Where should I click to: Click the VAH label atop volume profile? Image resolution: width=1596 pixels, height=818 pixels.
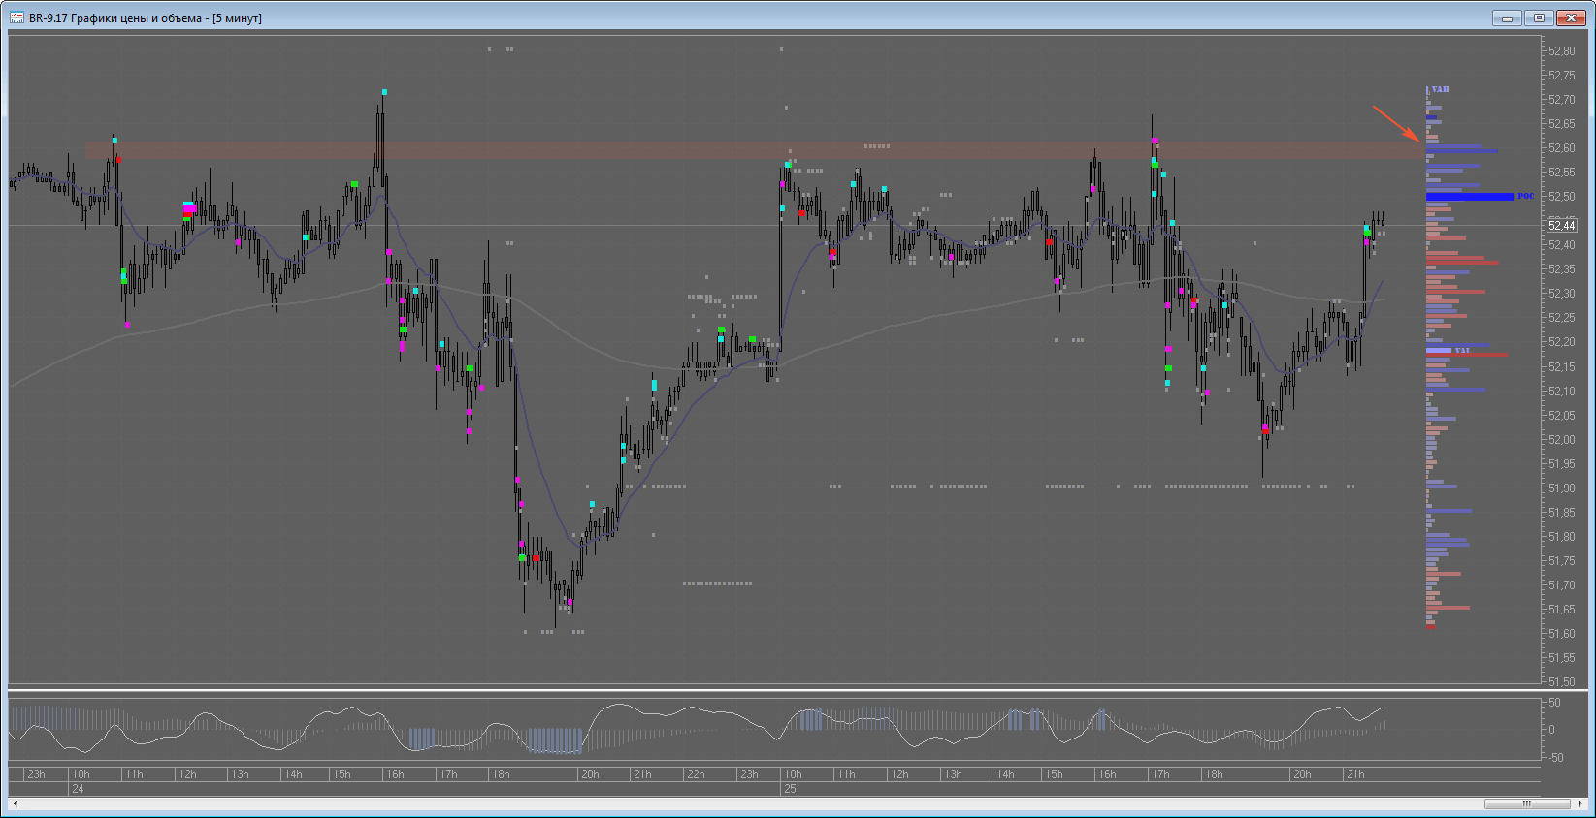click(x=1440, y=89)
